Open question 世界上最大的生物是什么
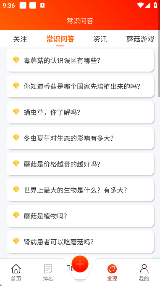 (x=80, y=190)
